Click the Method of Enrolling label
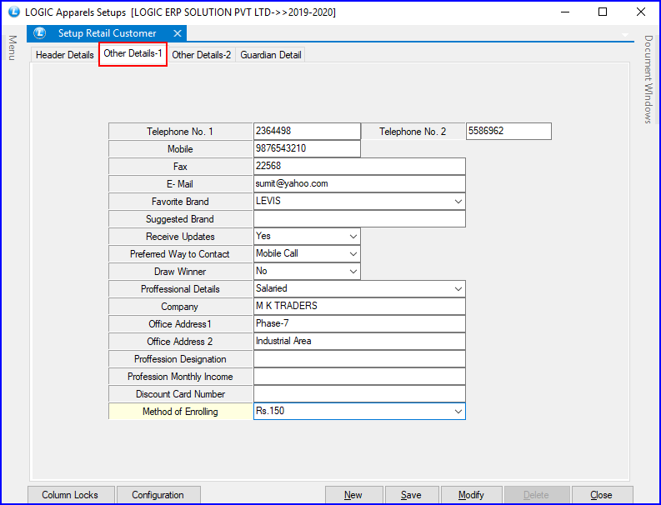 [180, 412]
